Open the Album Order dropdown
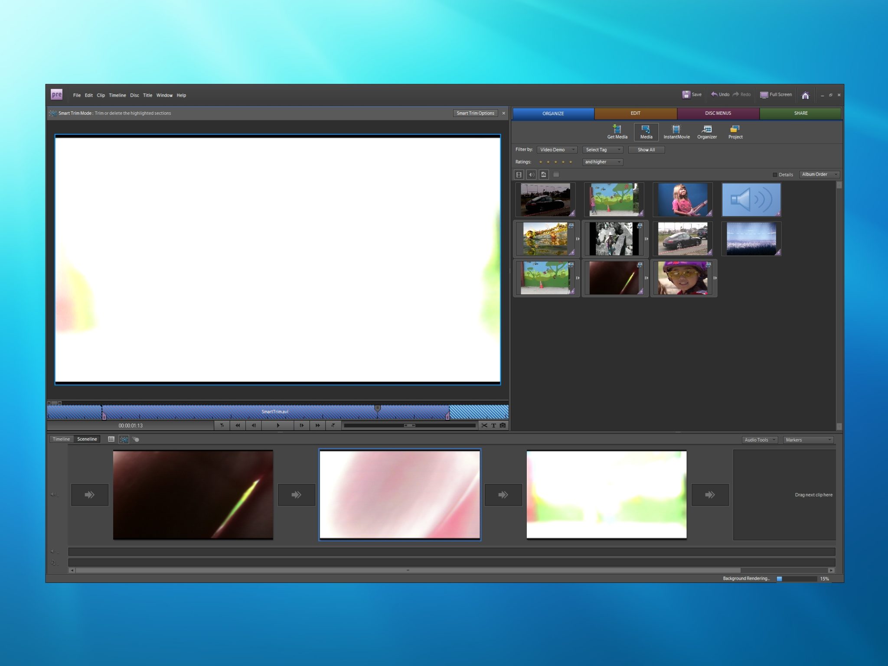Viewport: 888px width, 666px height. tap(819, 174)
